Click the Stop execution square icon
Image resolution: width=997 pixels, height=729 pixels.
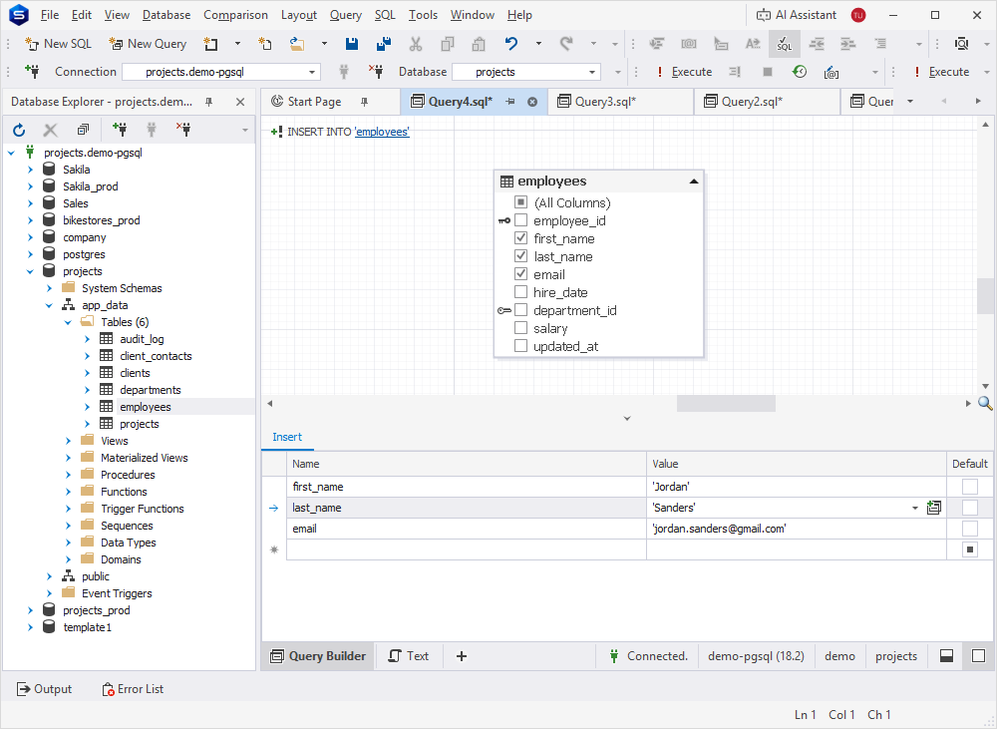coord(768,72)
